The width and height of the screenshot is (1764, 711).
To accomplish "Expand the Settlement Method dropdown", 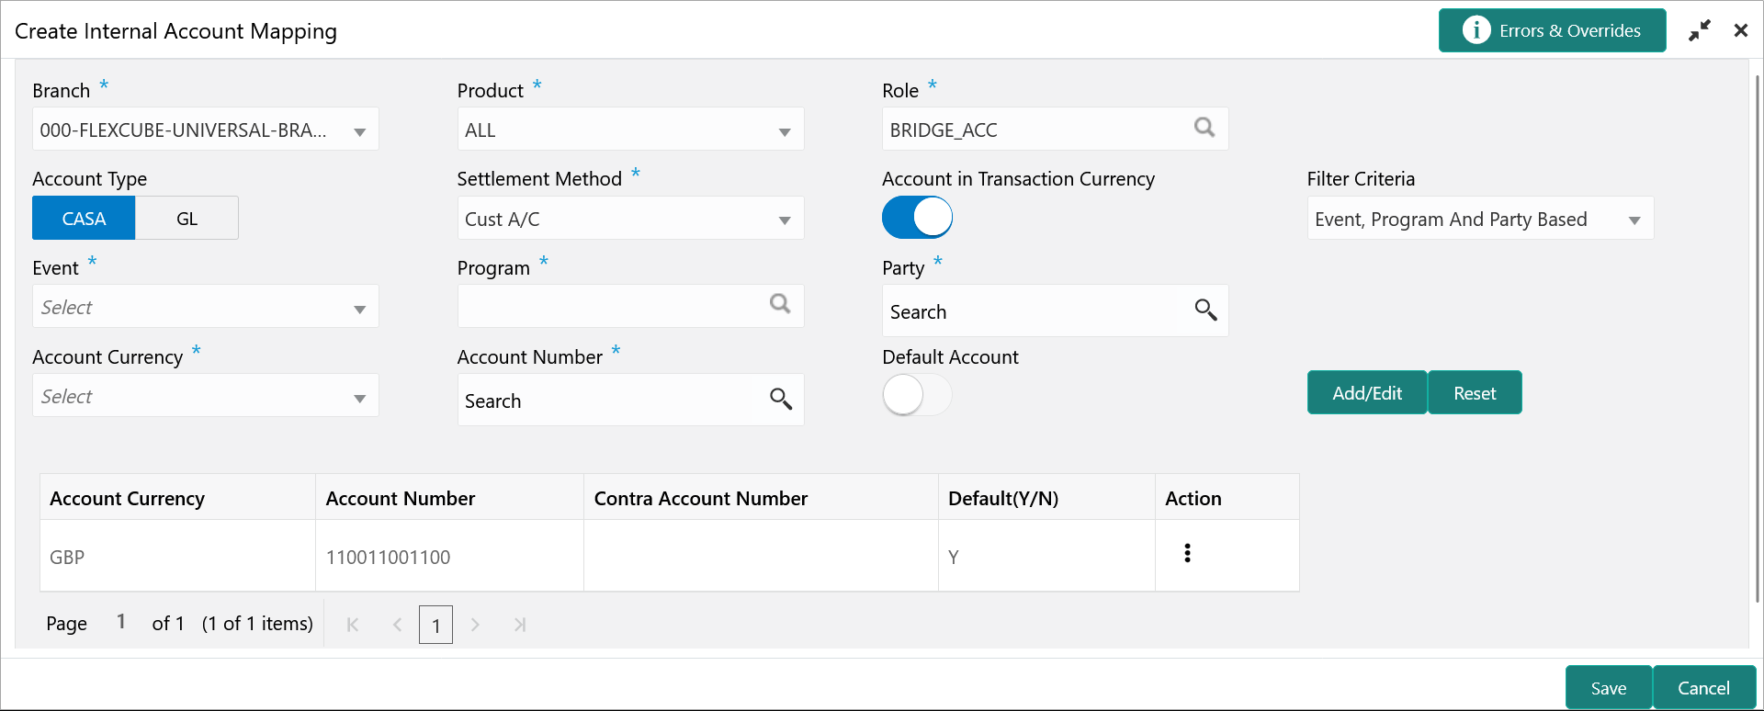I will (x=784, y=220).
